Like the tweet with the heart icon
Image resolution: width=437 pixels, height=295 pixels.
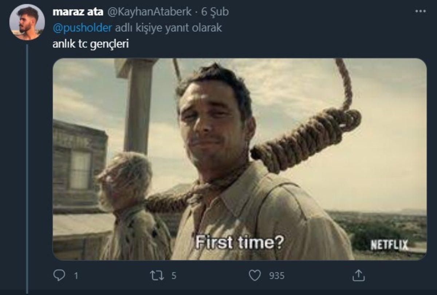point(255,275)
